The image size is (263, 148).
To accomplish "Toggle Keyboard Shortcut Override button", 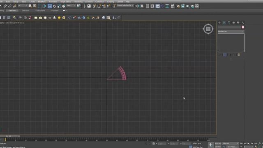I will [89, 6].
